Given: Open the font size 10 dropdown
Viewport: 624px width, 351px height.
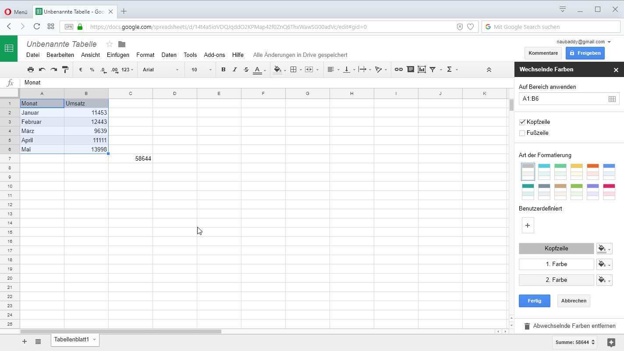Looking at the screenshot, I should point(201,70).
